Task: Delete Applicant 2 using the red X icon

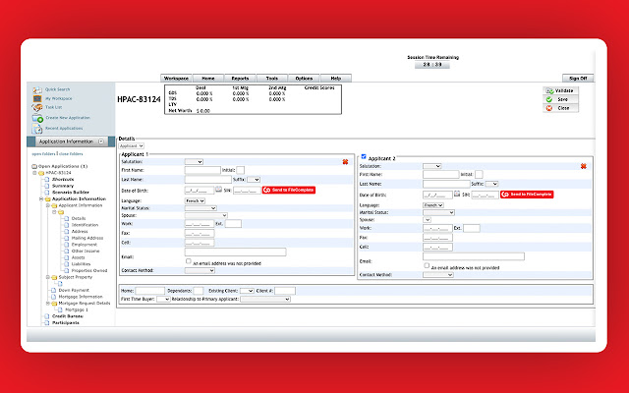Action: [x=584, y=166]
